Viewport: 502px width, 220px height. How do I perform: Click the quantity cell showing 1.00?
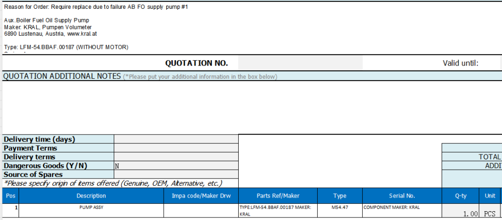click(x=461, y=211)
